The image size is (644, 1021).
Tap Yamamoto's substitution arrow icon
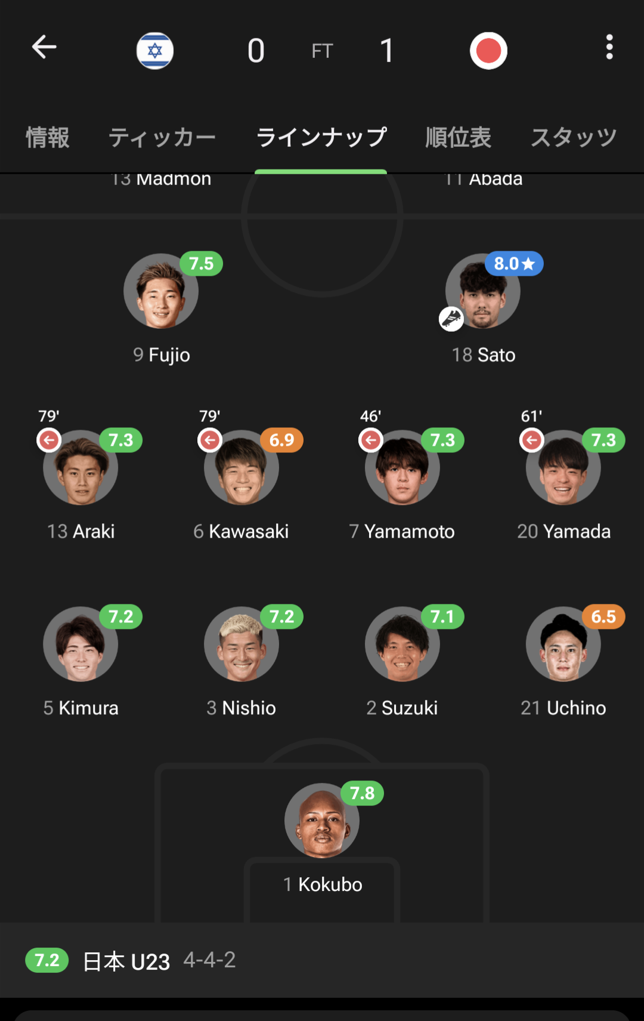click(371, 440)
